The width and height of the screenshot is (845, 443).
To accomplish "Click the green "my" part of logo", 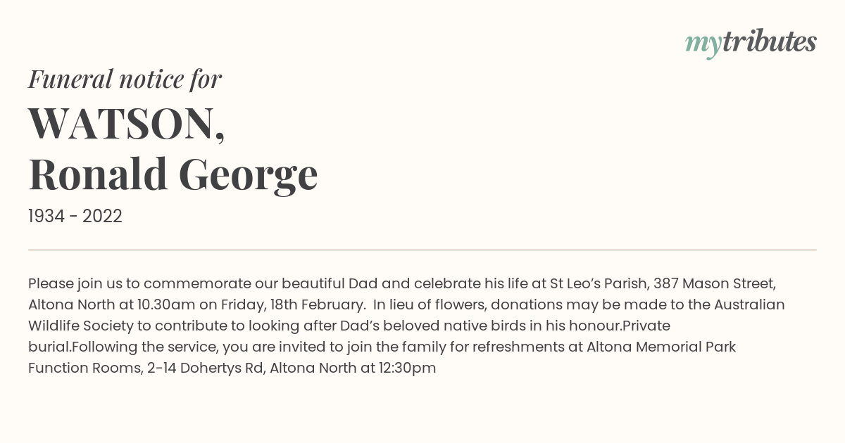I will [703, 46].
